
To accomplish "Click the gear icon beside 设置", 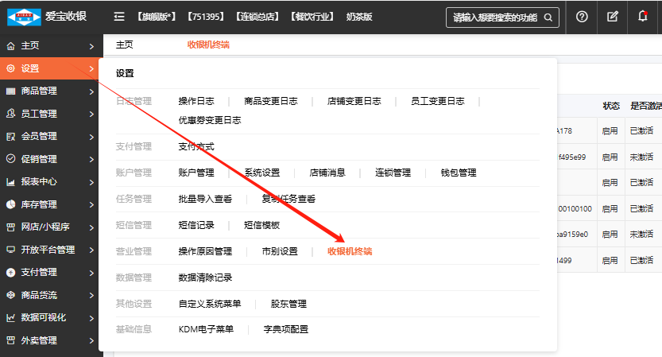I will (10, 68).
